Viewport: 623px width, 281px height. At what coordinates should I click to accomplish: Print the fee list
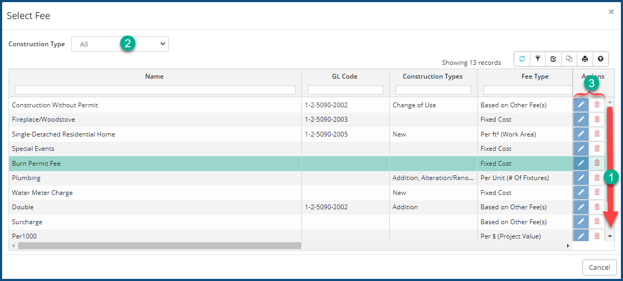(x=585, y=59)
